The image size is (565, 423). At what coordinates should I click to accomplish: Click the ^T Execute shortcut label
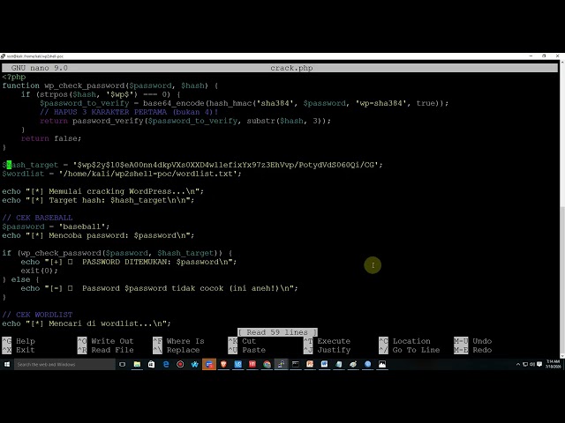(328, 341)
